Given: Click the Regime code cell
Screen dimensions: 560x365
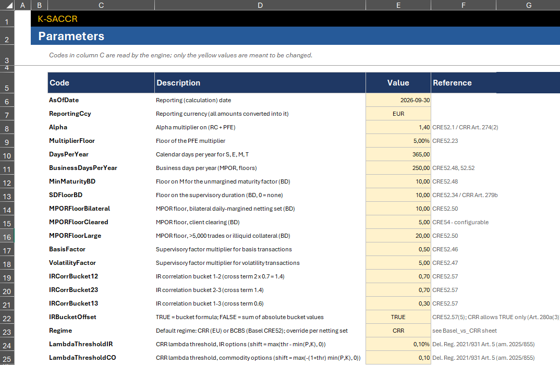Looking at the screenshot, I should click(101, 331).
